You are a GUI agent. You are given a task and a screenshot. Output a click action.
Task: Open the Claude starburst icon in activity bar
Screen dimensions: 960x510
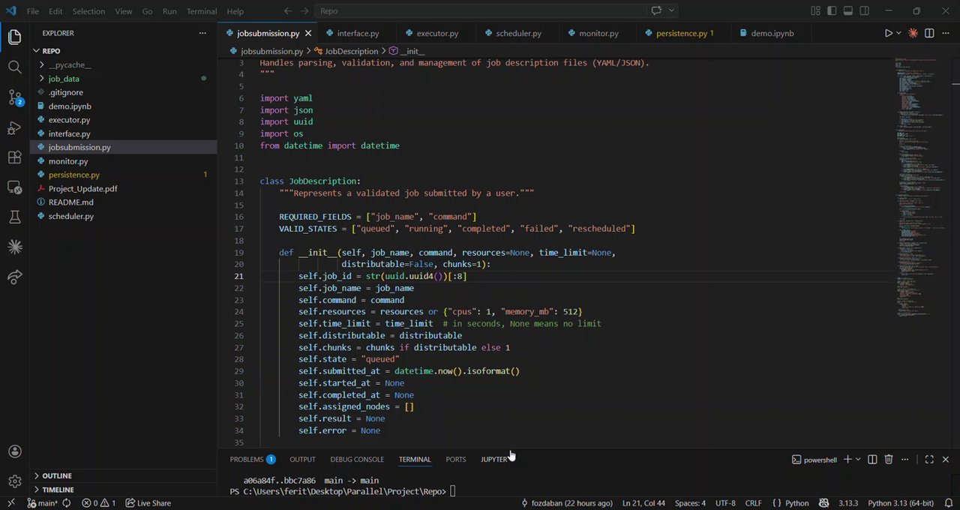click(14, 247)
